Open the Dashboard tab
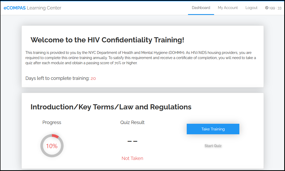Viewport: 285px width, 171px height. coord(201,8)
